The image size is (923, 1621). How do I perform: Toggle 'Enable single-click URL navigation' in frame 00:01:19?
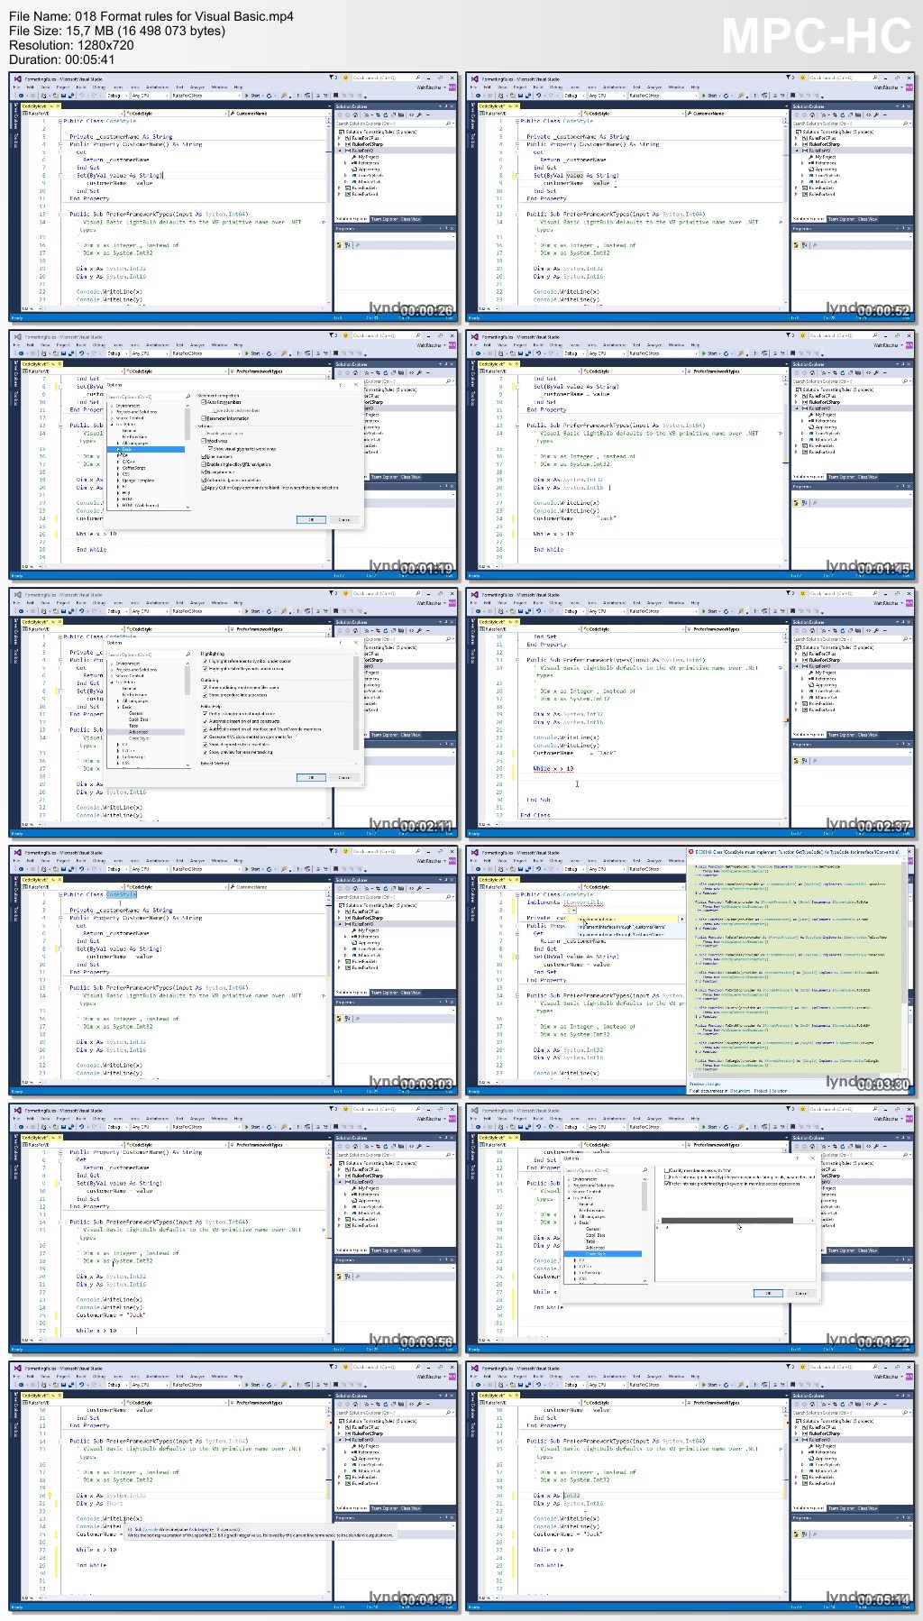pos(204,464)
